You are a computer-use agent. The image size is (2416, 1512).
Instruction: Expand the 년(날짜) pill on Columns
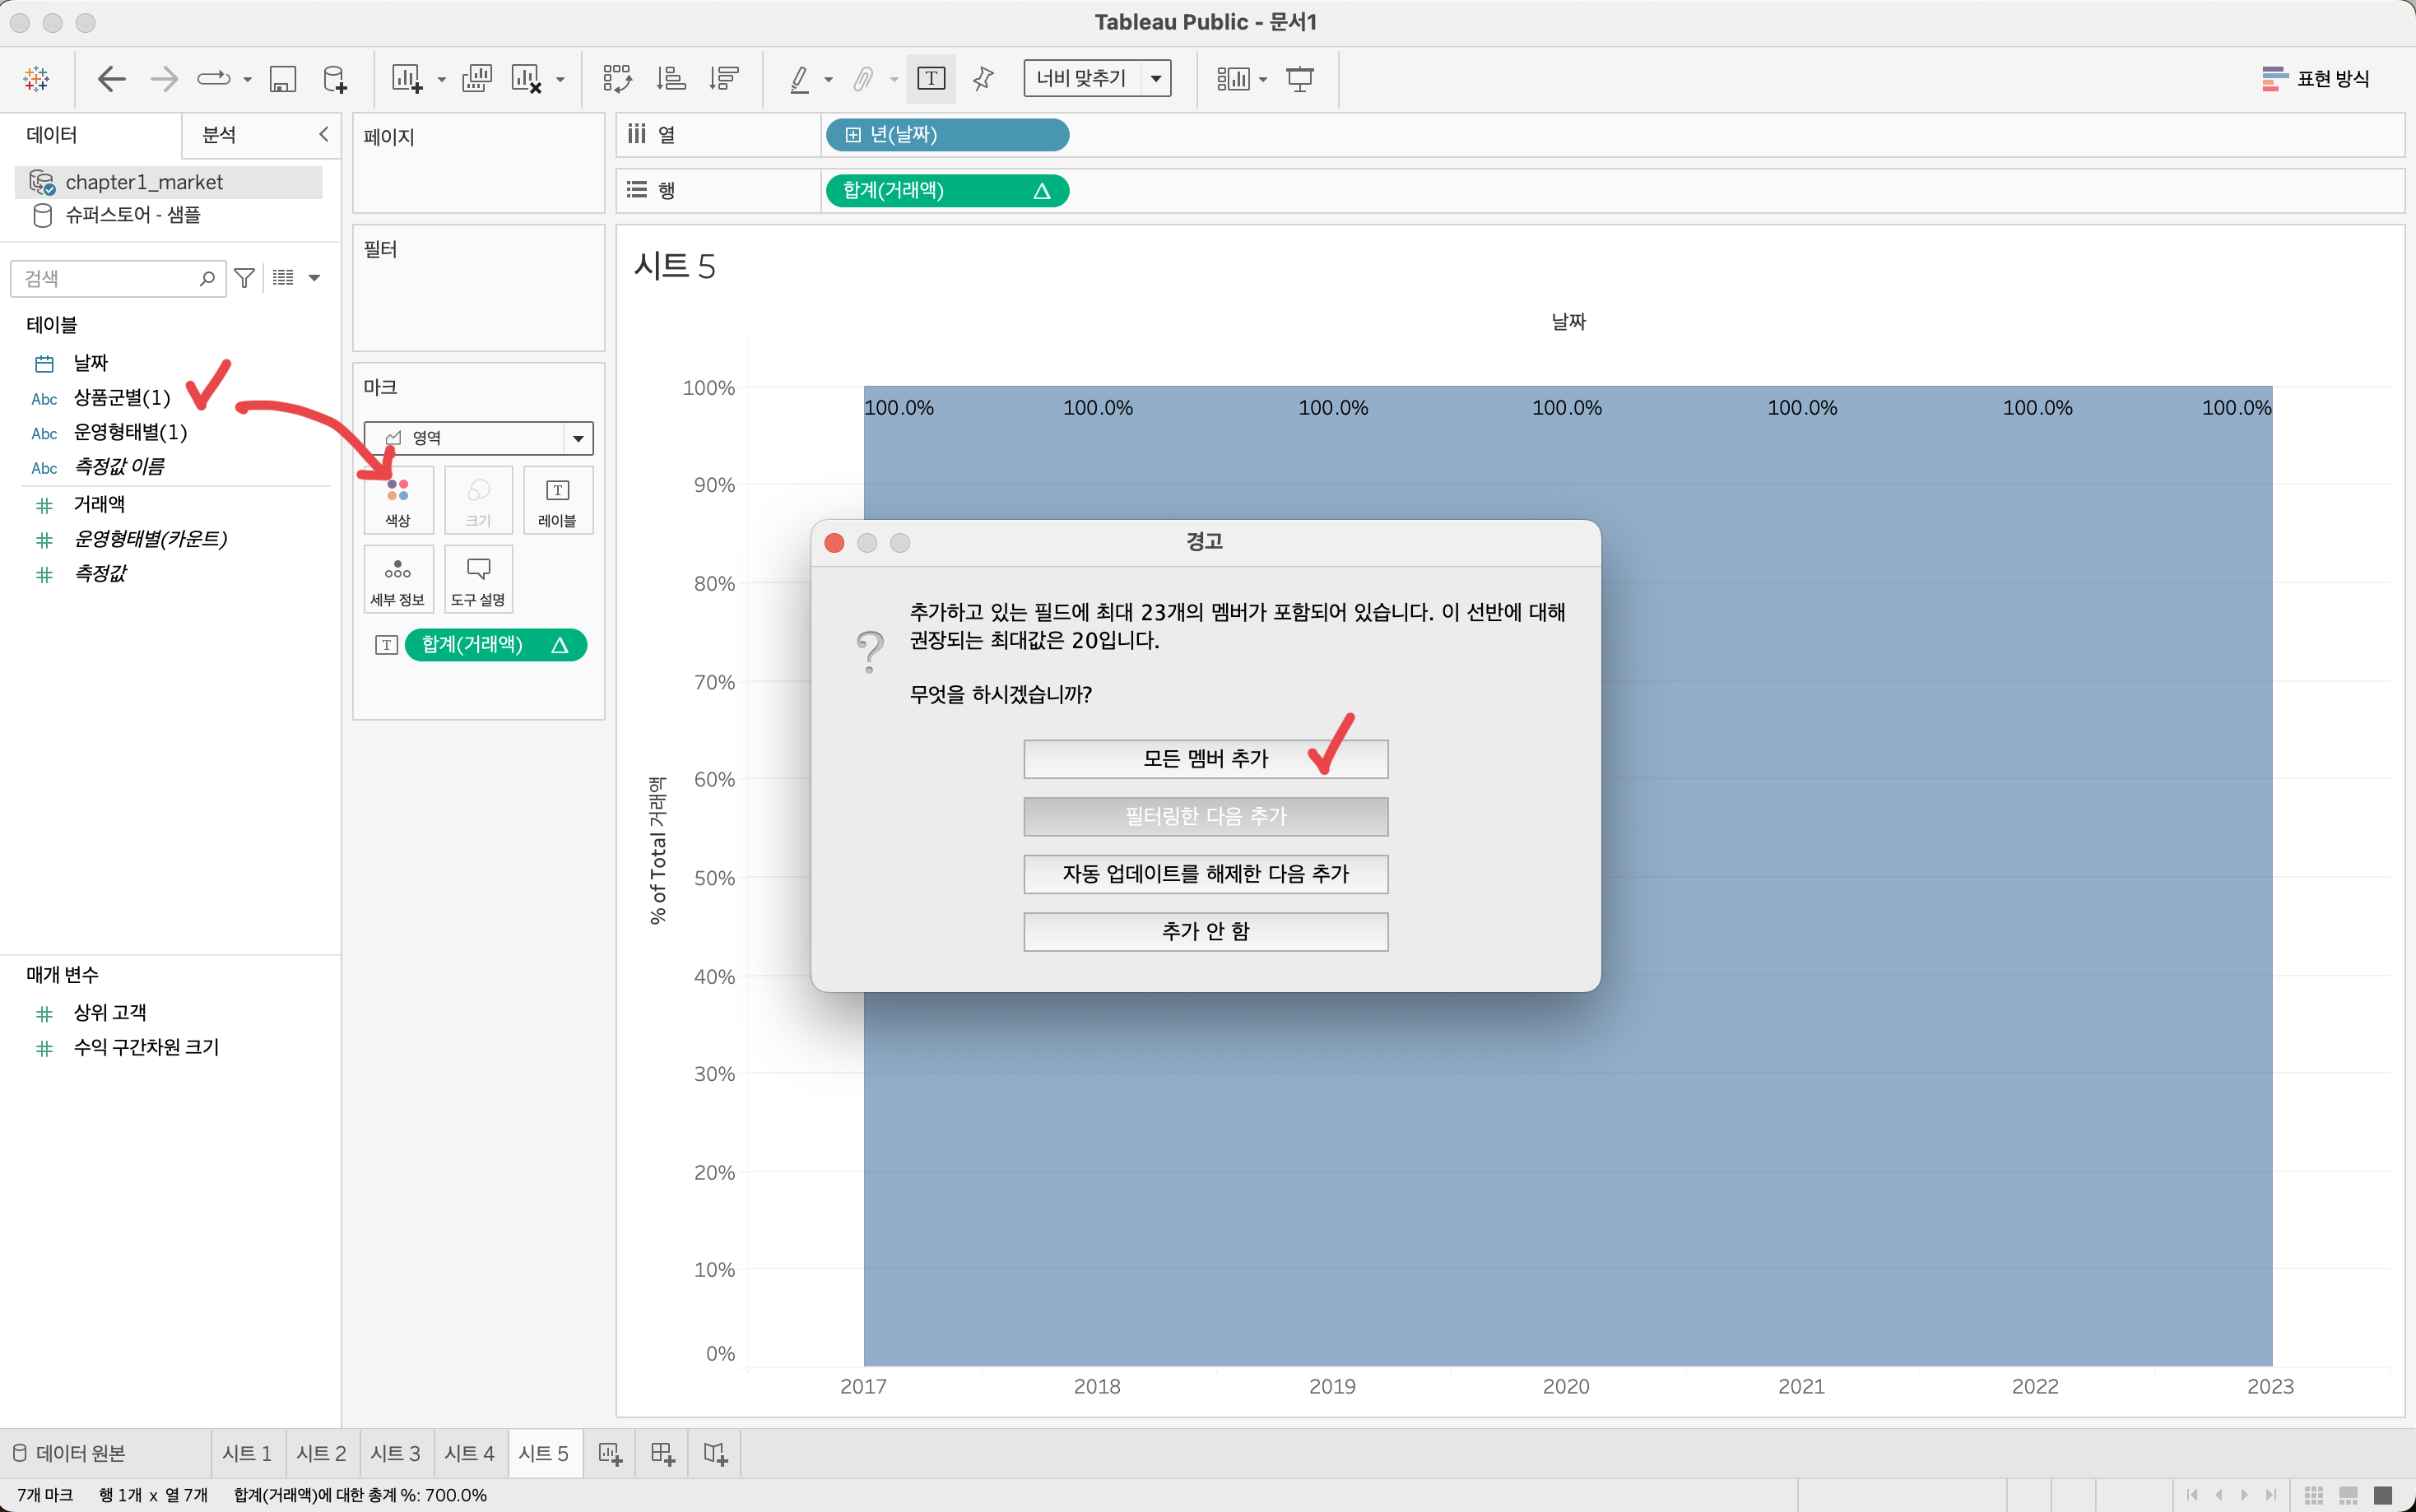tap(853, 135)
